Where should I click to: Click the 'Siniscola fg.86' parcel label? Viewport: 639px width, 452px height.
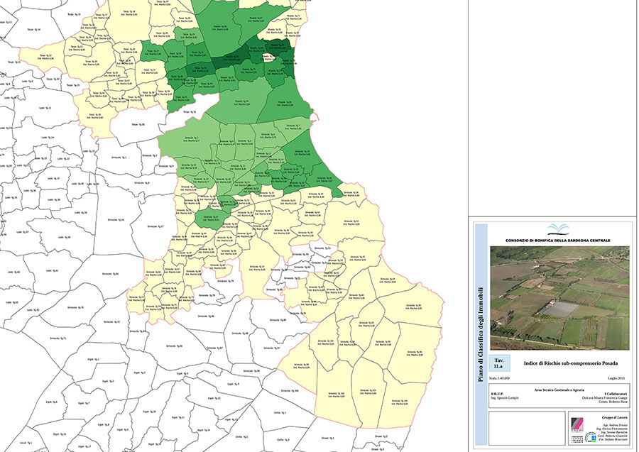coord(206,316)
